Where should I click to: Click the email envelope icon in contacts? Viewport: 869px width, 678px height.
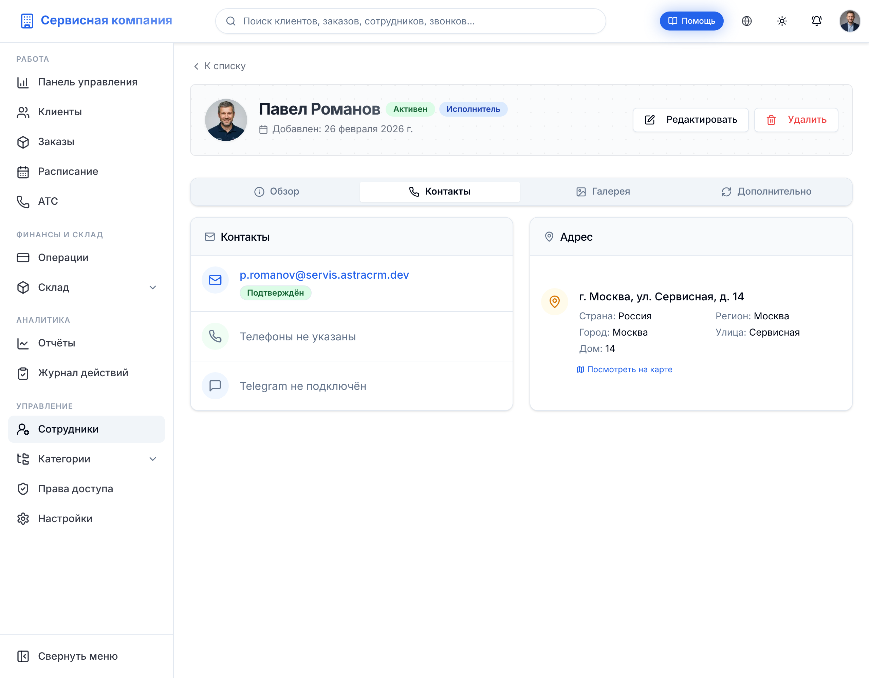point(215,280)
